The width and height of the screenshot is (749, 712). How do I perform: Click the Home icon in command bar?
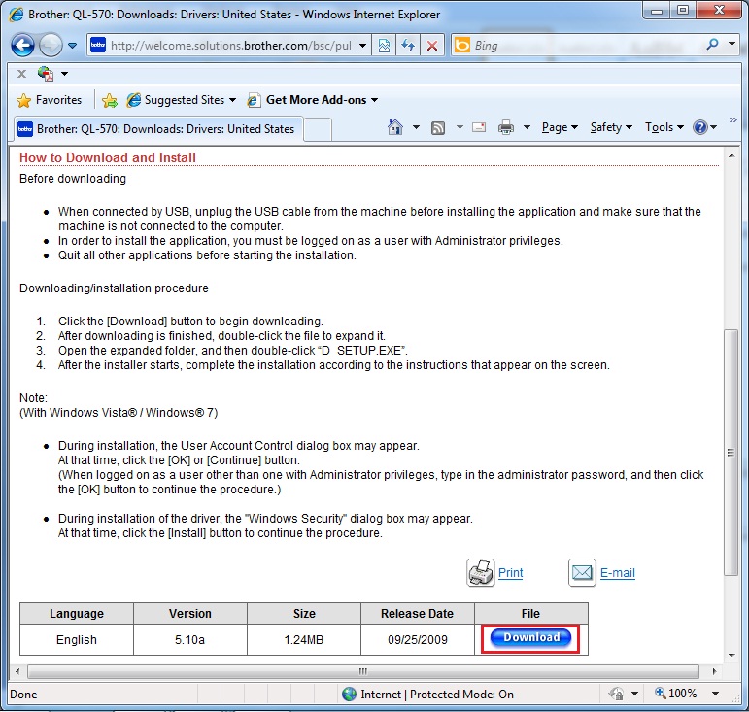click(x=395, y=127)
